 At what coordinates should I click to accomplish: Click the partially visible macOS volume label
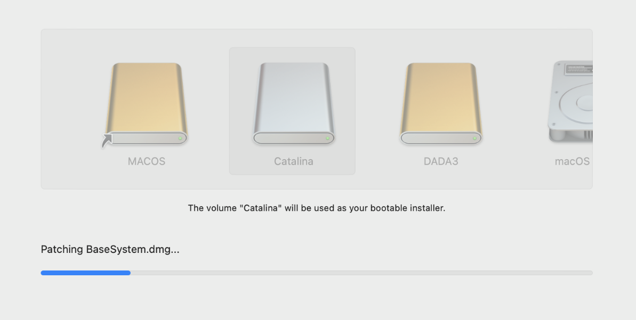(573, 161)
